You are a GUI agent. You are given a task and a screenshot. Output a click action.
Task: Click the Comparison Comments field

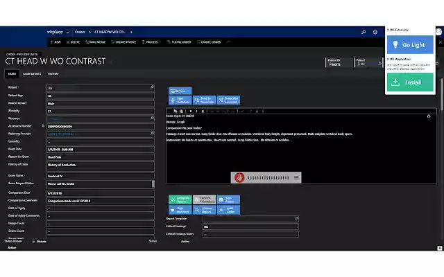(100, 201)
